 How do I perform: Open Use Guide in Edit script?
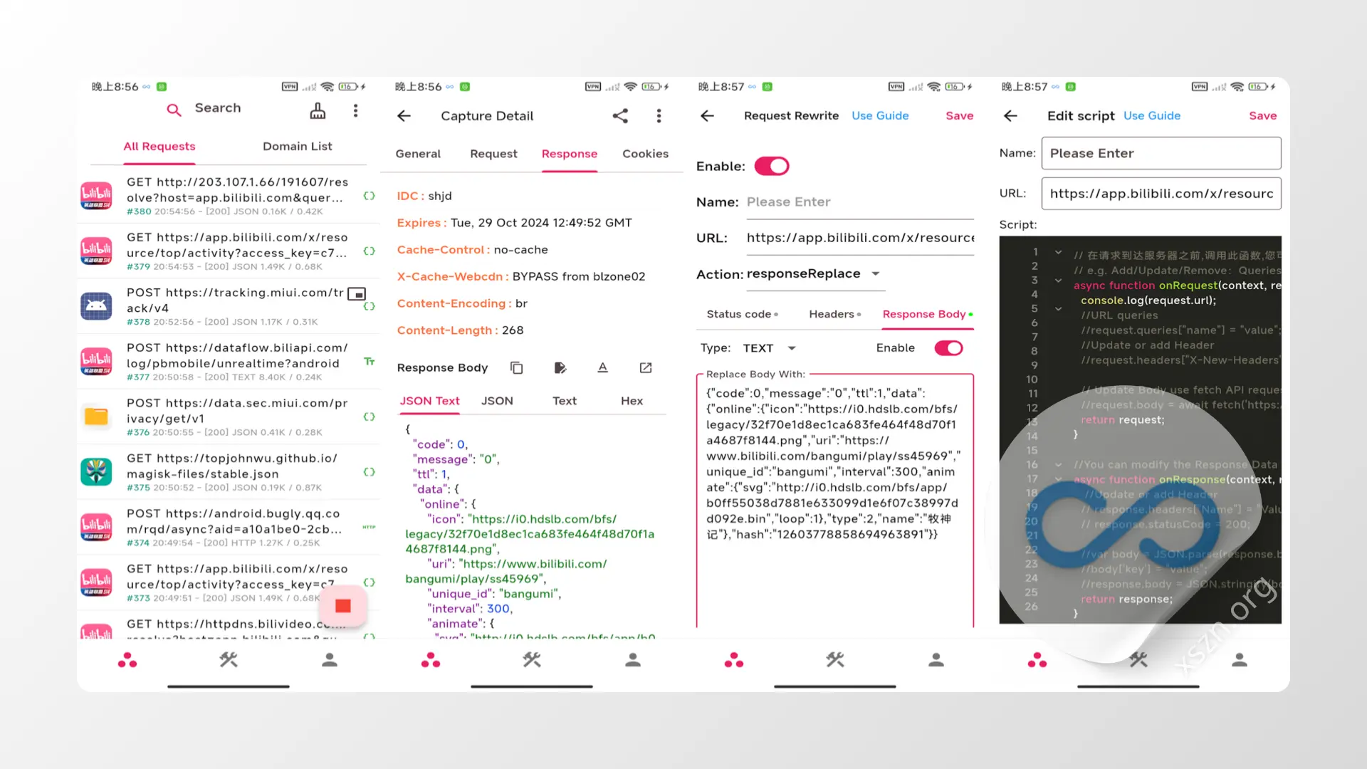pos(1152,116)
